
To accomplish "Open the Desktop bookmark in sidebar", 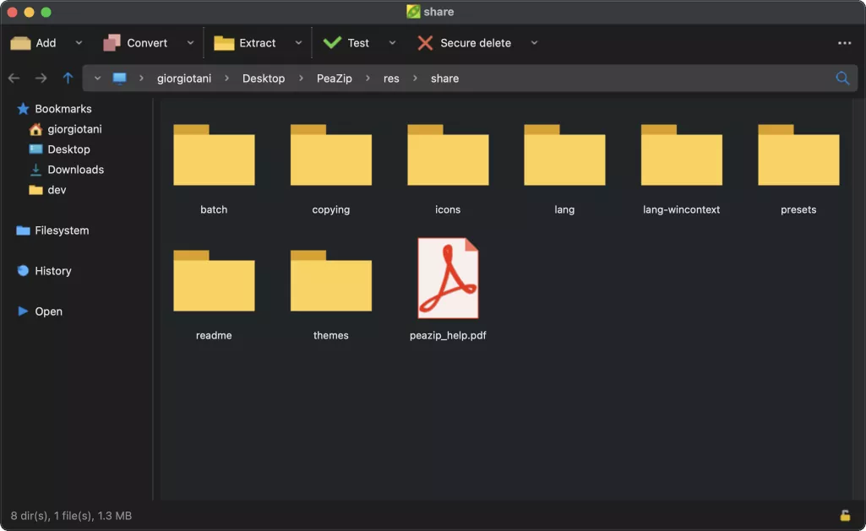I will (59, 149).
